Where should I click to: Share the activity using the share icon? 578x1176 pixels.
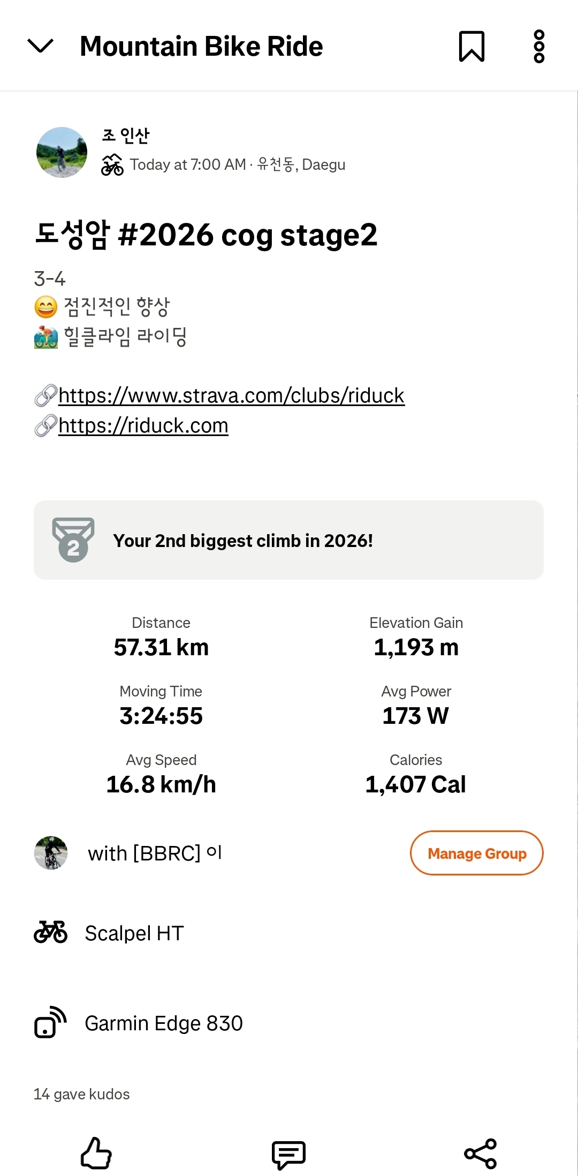[x=481, y=1153]
